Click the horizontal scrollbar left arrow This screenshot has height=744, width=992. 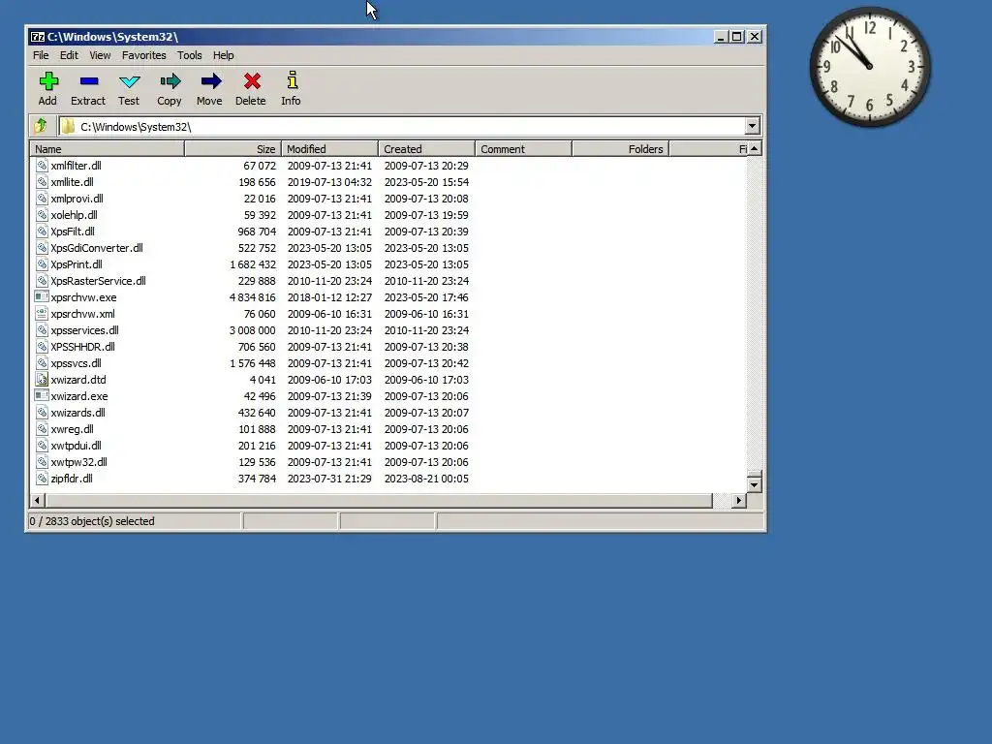[x=38, y=501]
